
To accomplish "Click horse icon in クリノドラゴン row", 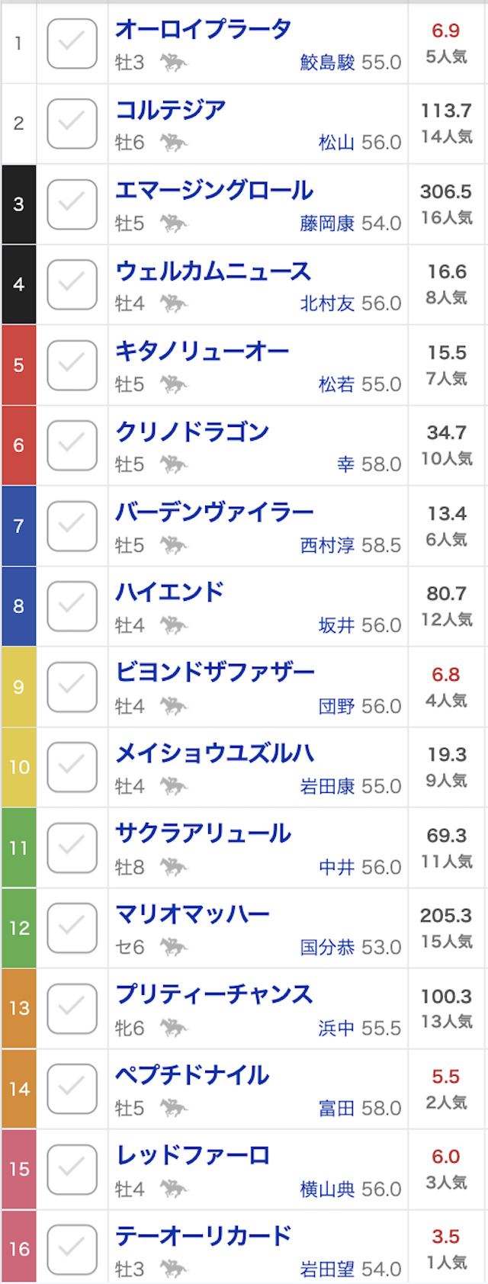I will (x=174, y=464).
